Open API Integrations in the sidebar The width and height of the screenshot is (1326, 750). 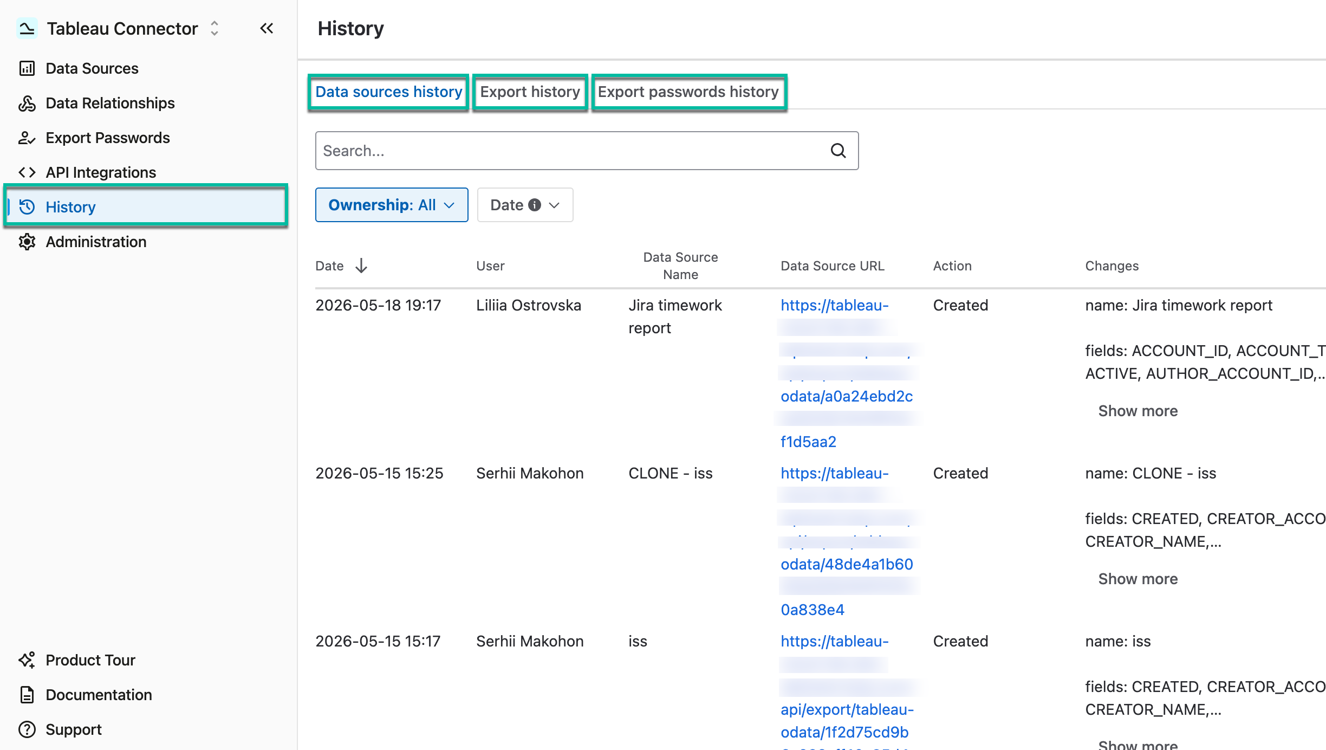(101, 172)
